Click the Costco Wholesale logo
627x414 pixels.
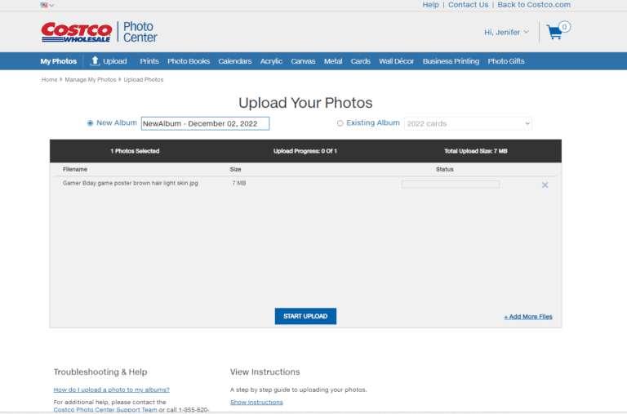[x=76, y=32]
